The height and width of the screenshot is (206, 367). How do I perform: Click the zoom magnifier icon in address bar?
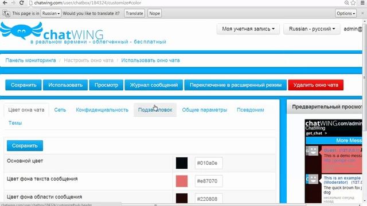346,3
